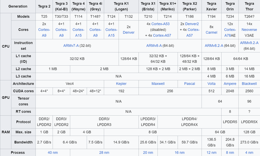The image size is (260, 156).
Task: Click the Maxwell GPU architecture link
Action: 158,84
